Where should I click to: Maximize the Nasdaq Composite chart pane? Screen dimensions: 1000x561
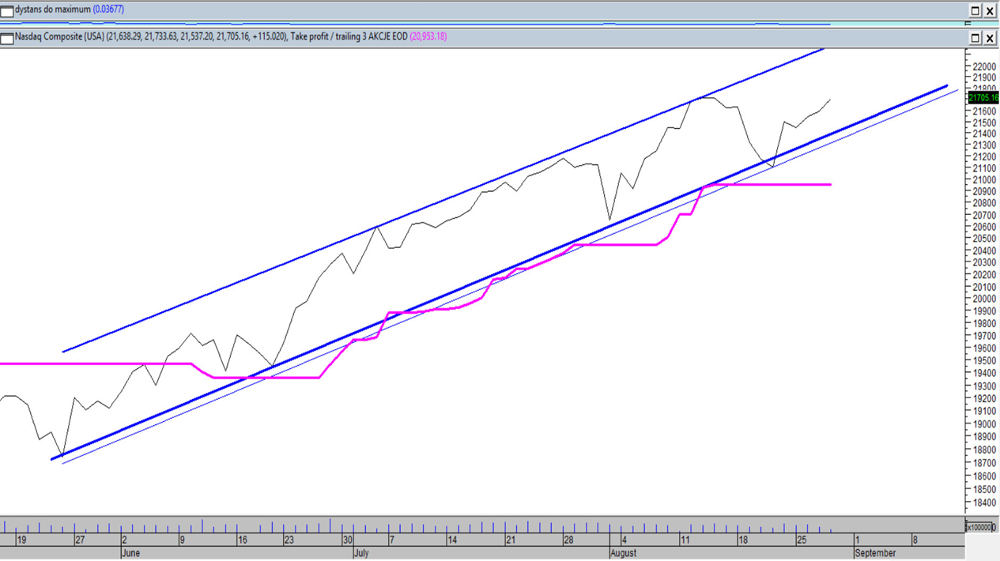tap(975, 38)
